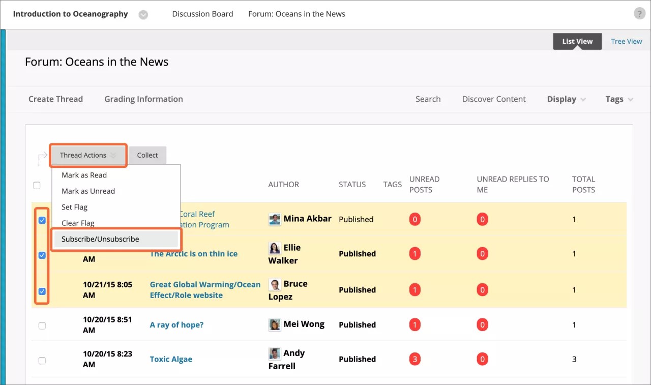Open The Arctic is on thin ice thread

(193, 253)
